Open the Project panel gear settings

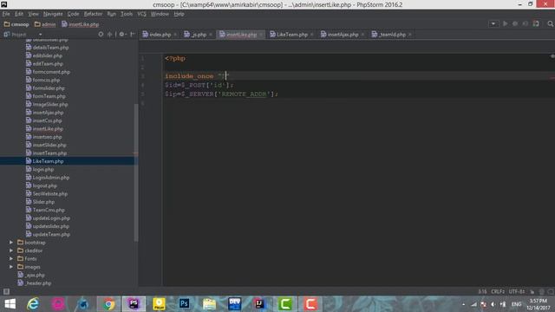pos(122,35)
